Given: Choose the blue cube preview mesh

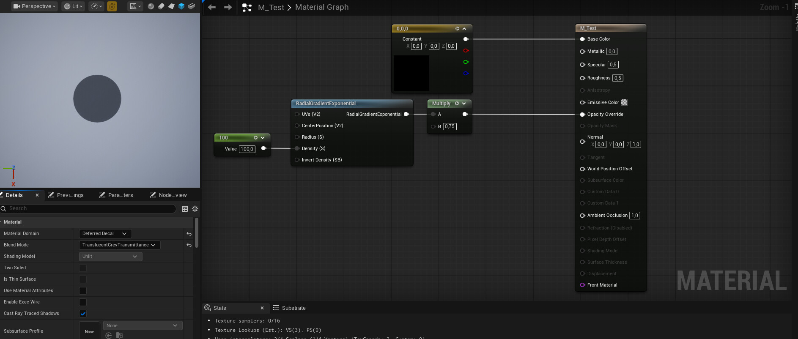Looking at the screenshot, I should point(181,6).
